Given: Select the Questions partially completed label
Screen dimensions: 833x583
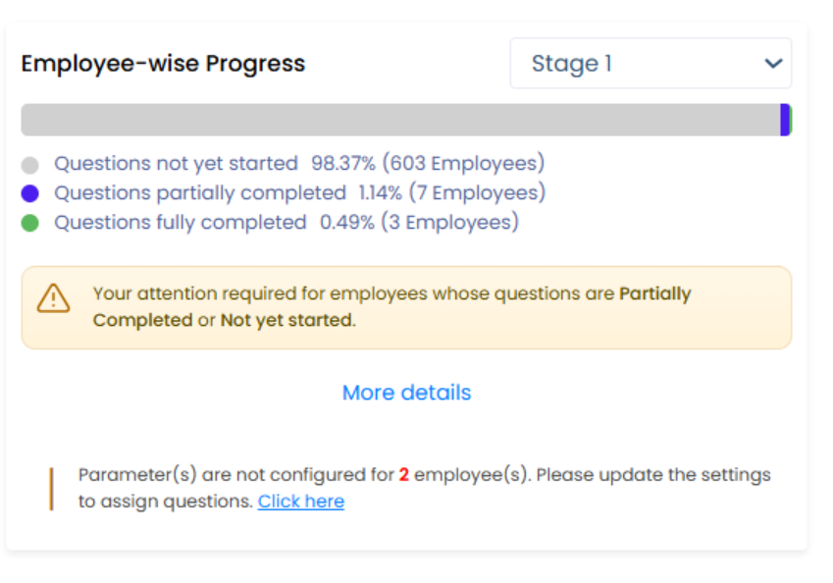Looking at the screenshot, I should coord(200,193).
